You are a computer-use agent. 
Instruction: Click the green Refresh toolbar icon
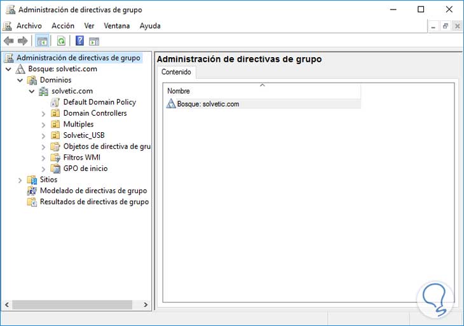[x=61, y=41]
